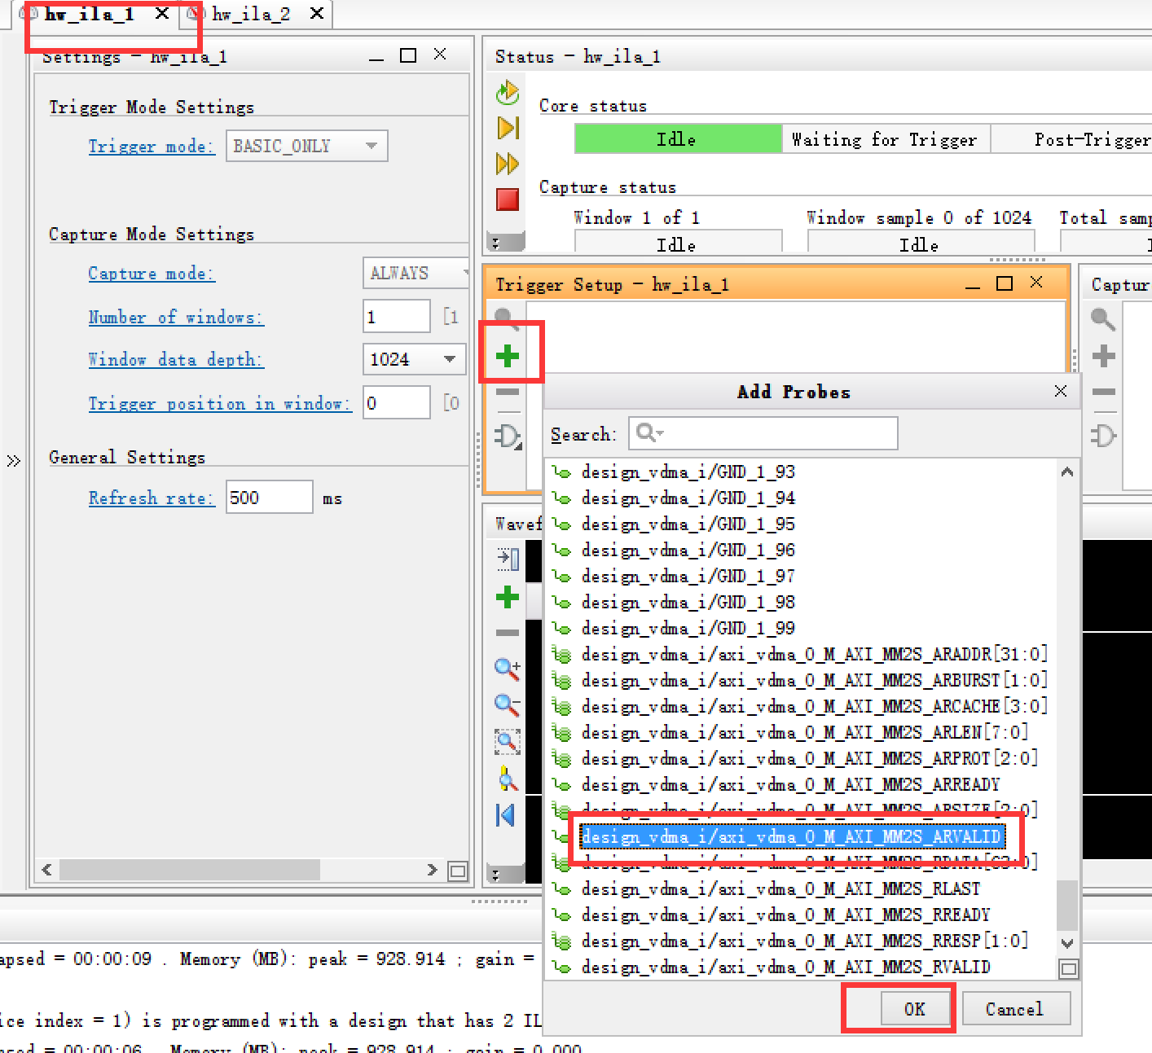This screenshot has height=1053, width=1152.
Task: Maximize the Trigger Setup panel
Action: [1005, 283]
